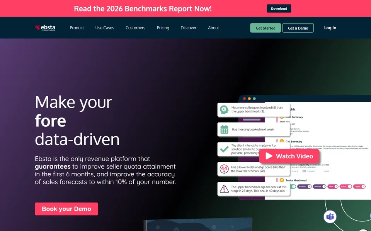The width and height of the screenshot is (371, 231).
Task: Click the 'Has more colleagues involved' insight text
Action: pos(257,109)
